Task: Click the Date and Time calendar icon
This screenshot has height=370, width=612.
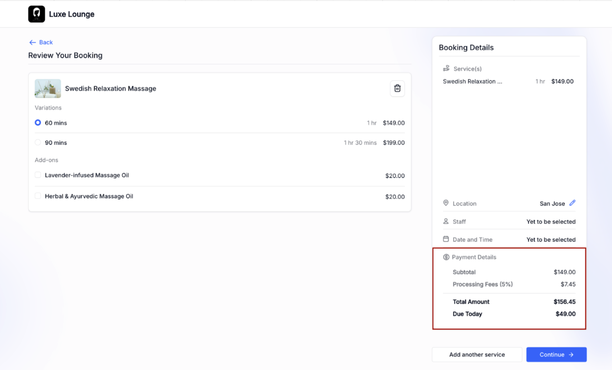Action: pyautogui.click(x=446, y=239)
